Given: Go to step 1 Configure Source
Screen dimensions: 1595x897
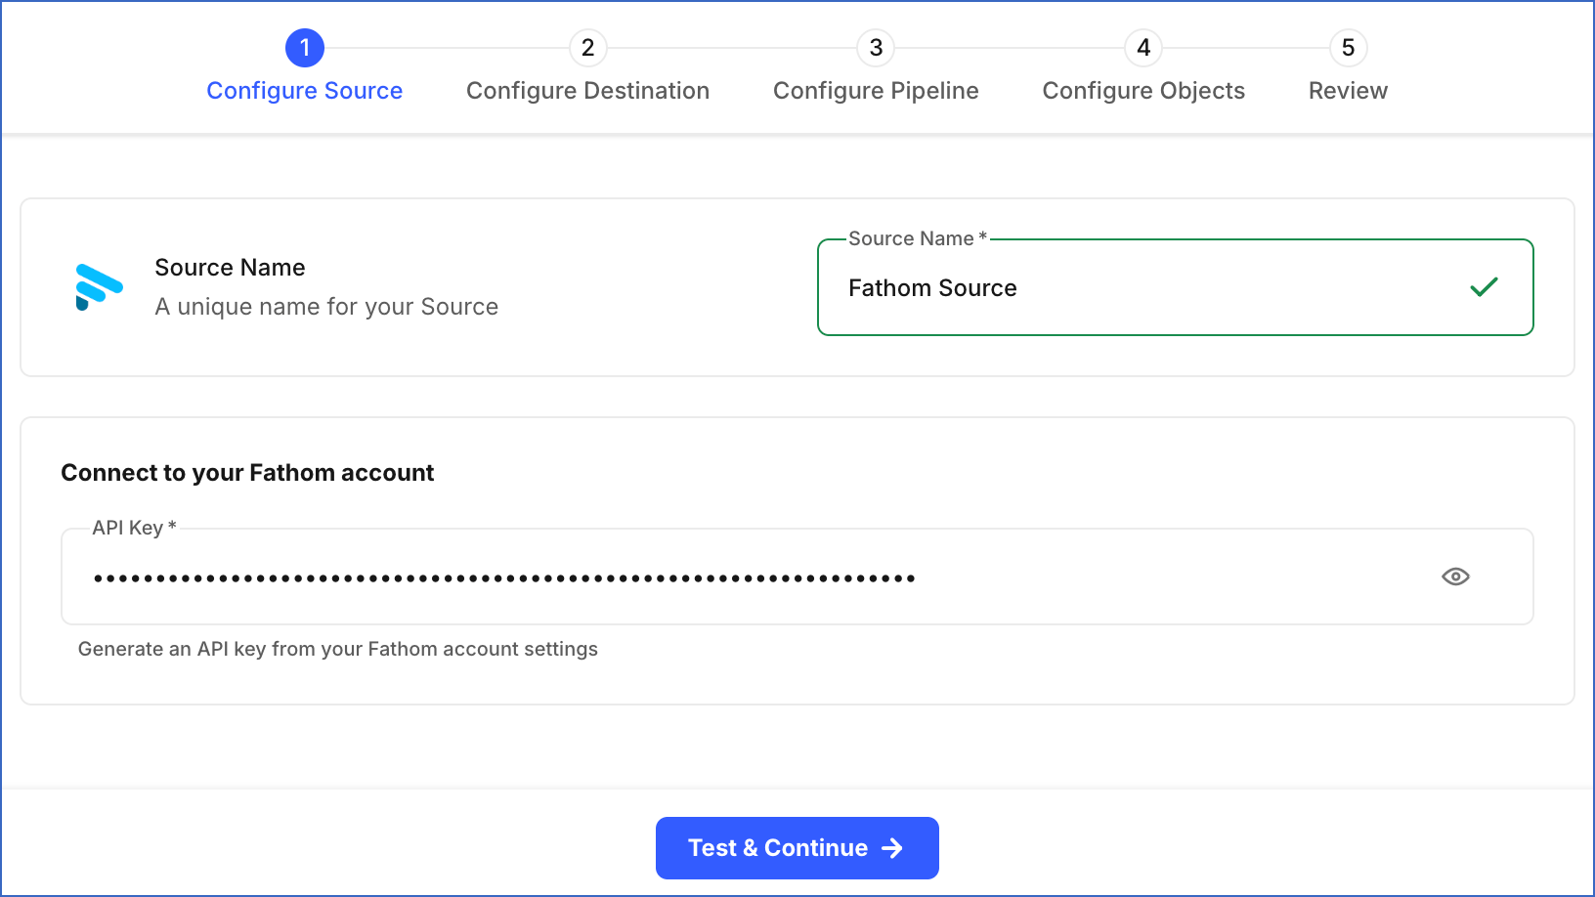Looking at the screenshot, I should point(305,66).
